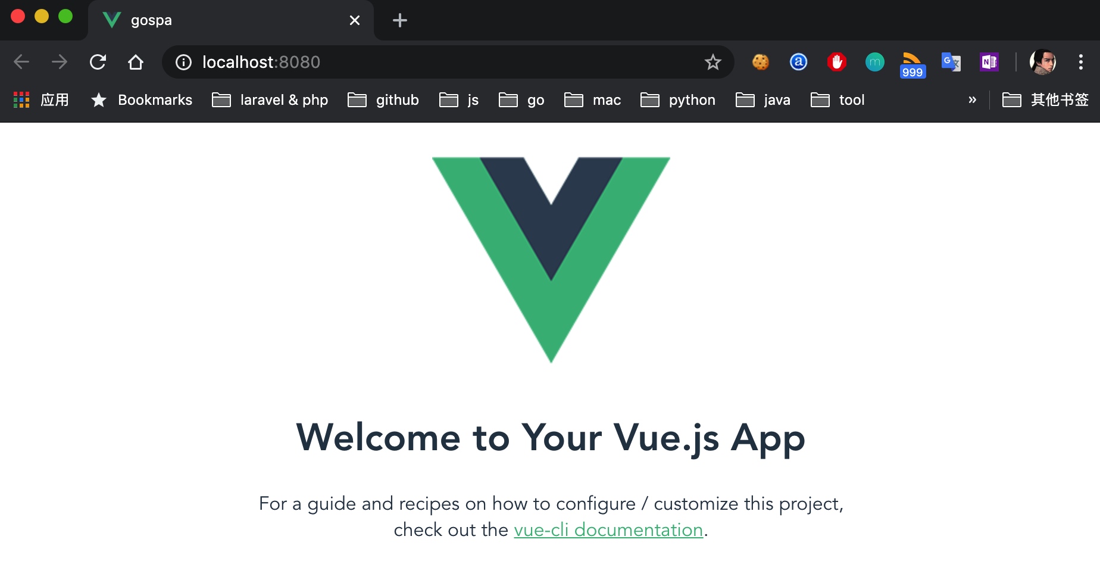Open the java bookmark folder
This screenshot has height=586, width=1100.
763,100
